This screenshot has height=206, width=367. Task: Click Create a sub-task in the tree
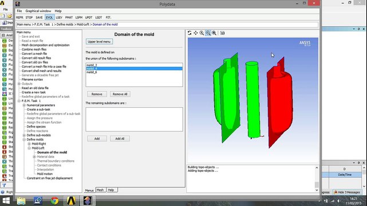point(38,109)
